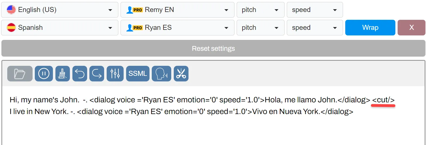This screenshot has height=145, width=426.
Task: Open the speaking head voice icon
Action: [161, 74]
